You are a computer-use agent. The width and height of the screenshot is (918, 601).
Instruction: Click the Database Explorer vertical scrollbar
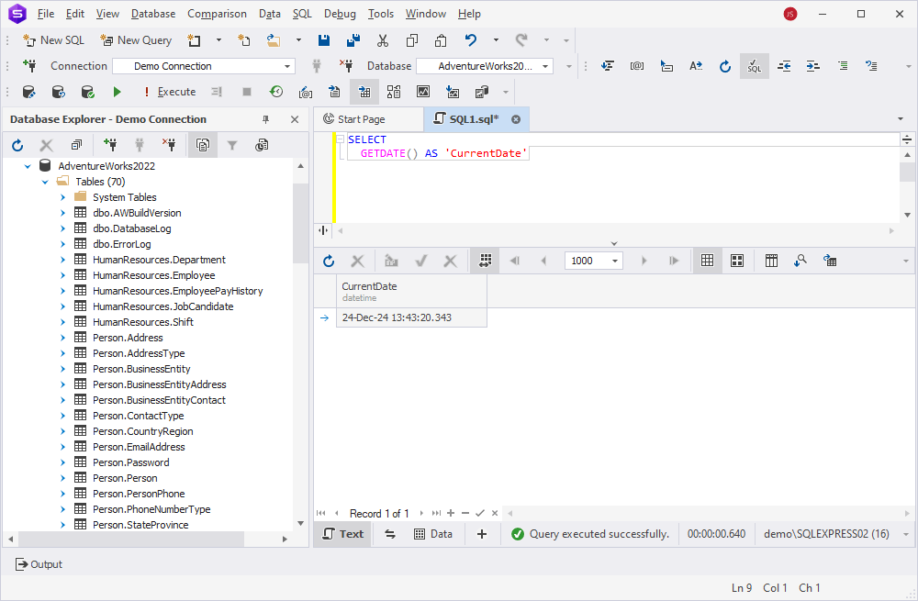tap(300, 222)
